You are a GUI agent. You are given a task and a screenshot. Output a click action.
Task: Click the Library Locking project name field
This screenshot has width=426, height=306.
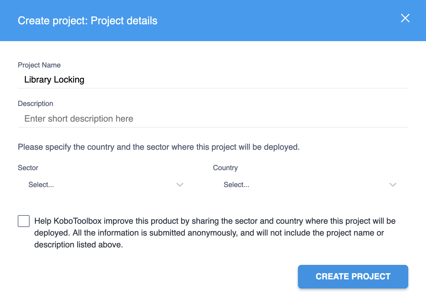point(118,80)
